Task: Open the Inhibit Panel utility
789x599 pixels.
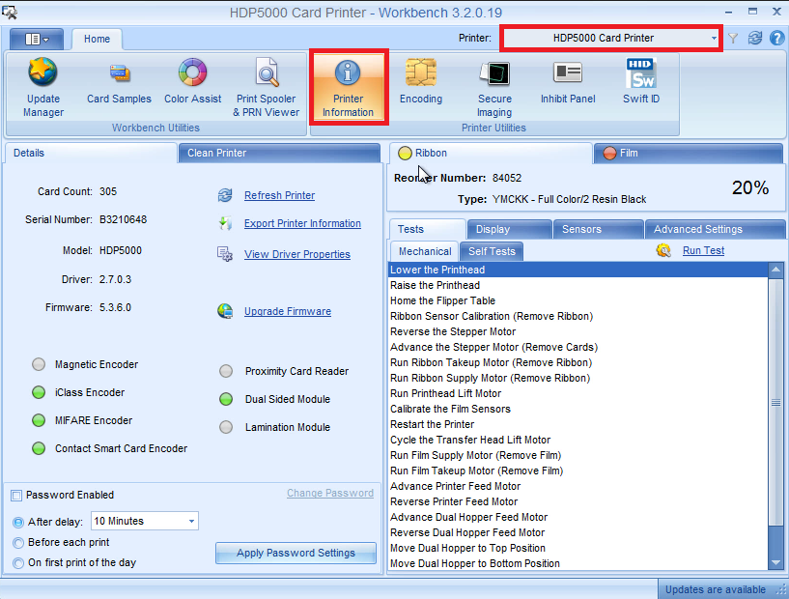Action: pos(568,80)
